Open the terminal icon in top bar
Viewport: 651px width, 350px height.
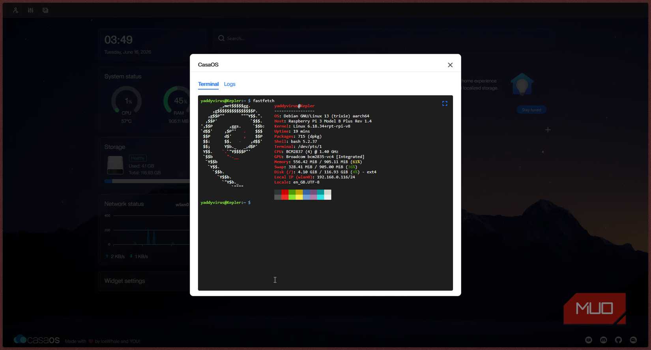click(x=45, y=10)
